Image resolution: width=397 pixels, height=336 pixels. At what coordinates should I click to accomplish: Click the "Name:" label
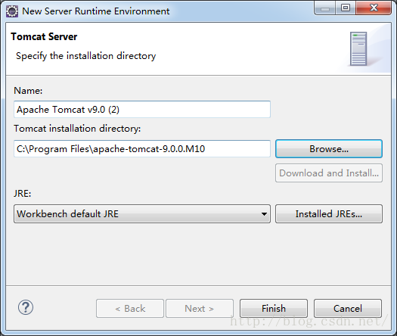click(x=28, y=91)
